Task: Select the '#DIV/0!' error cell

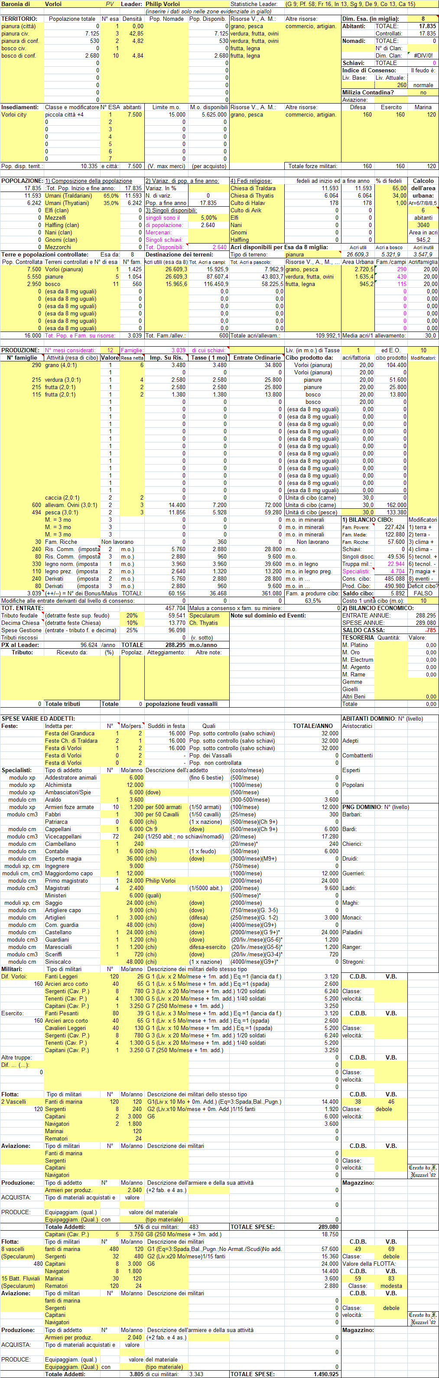Action: (x=423, y=55)
